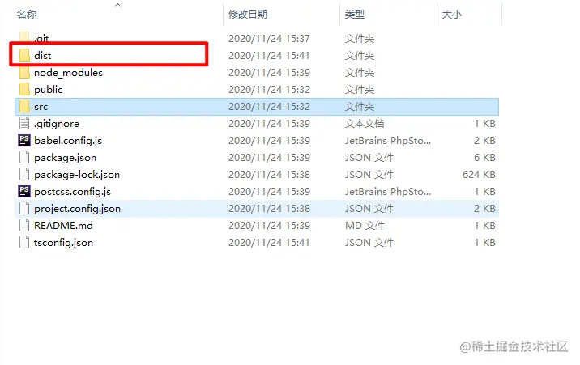Click the tsconfig.json file icon
The image size is (580, 365).
click(x=24, y=242)
